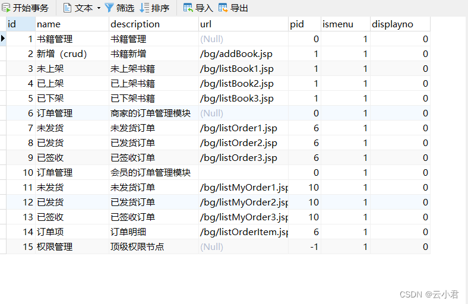This screenshot has width=468, height=304.
Task: Click the 文本 label in toolbar
Action: click(84, 8)
